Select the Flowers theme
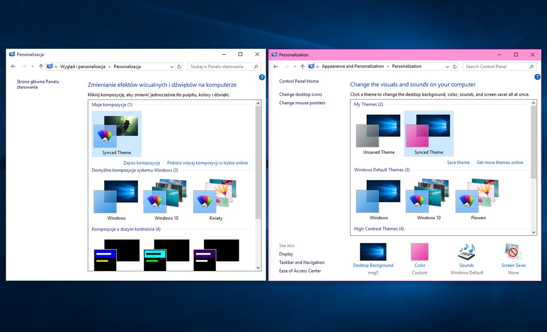Viewport: 547px width, 332px height. point(478,199)
